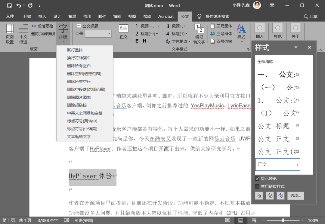
Task: Click the Save icon in the title bar
Action: (x=9, y=5)
